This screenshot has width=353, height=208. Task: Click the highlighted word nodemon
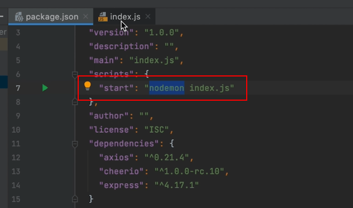click(x=167, y=88)
